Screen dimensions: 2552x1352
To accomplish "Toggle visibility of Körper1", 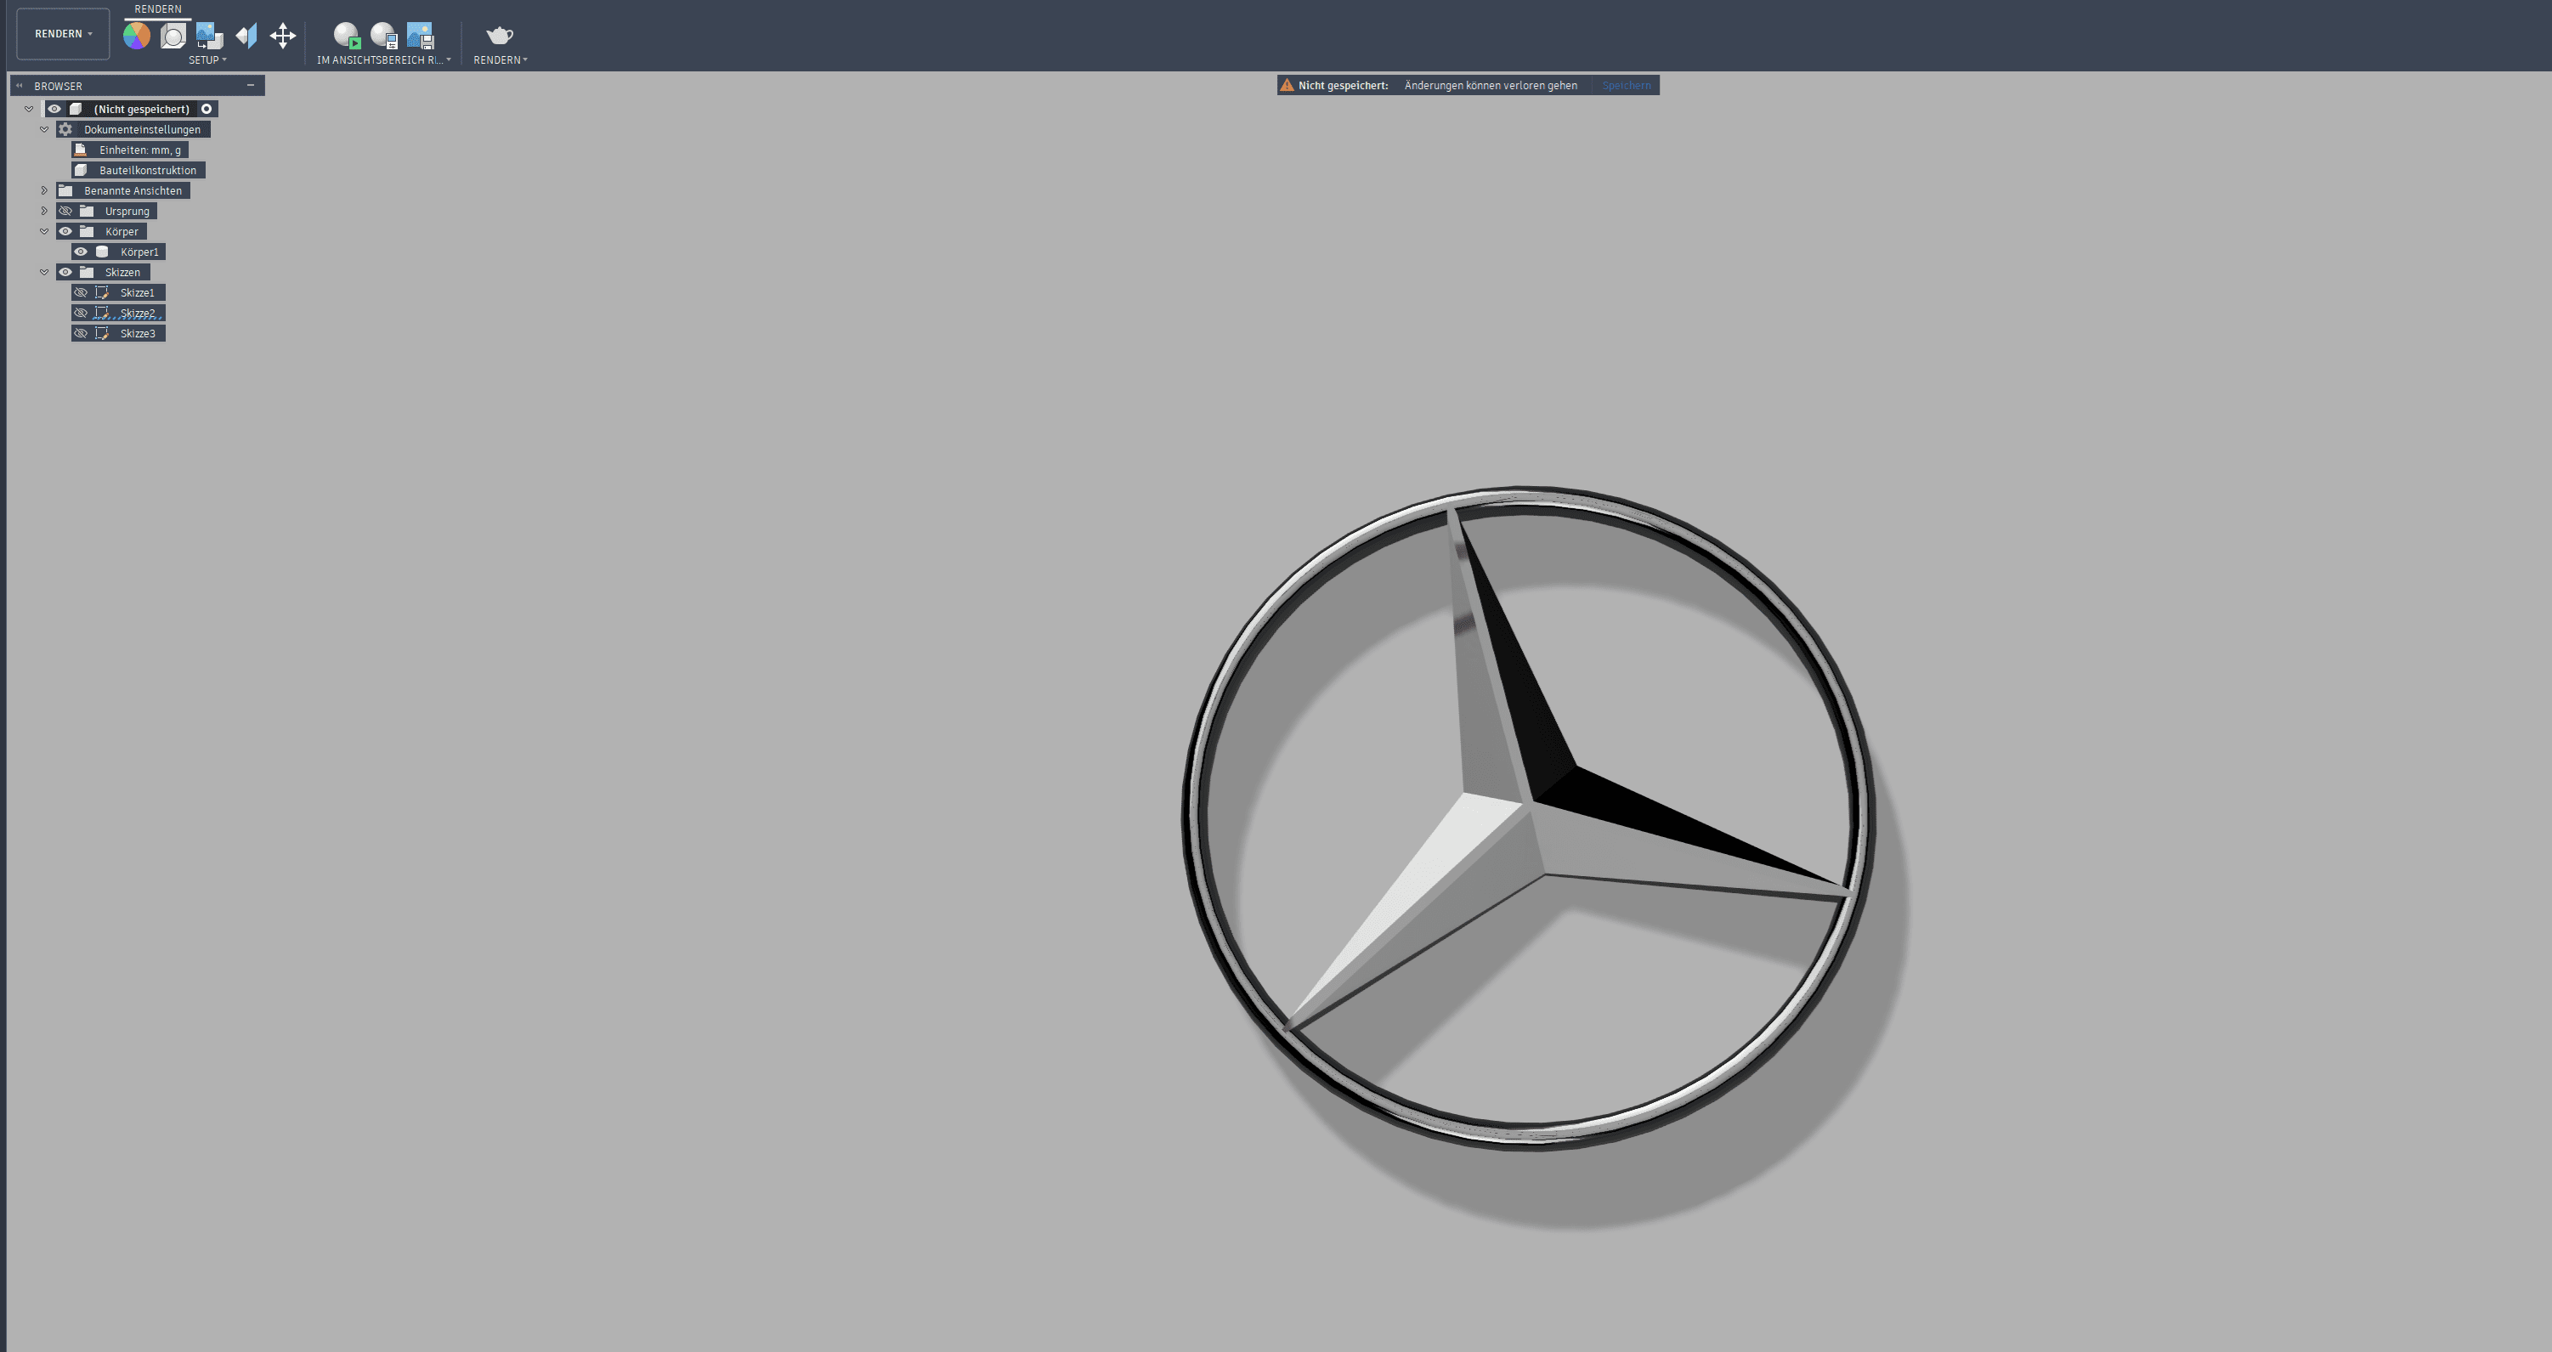I will coord(82,252).
